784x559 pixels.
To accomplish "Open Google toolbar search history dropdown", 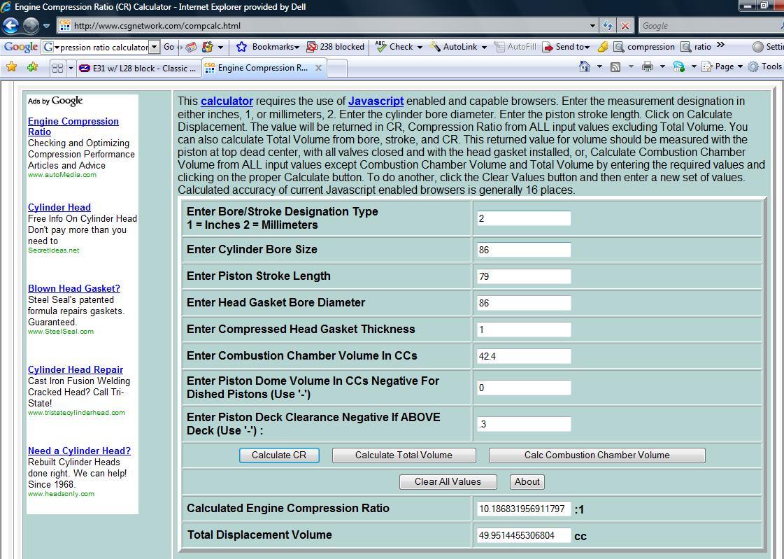I will click(x=155, y=47).
